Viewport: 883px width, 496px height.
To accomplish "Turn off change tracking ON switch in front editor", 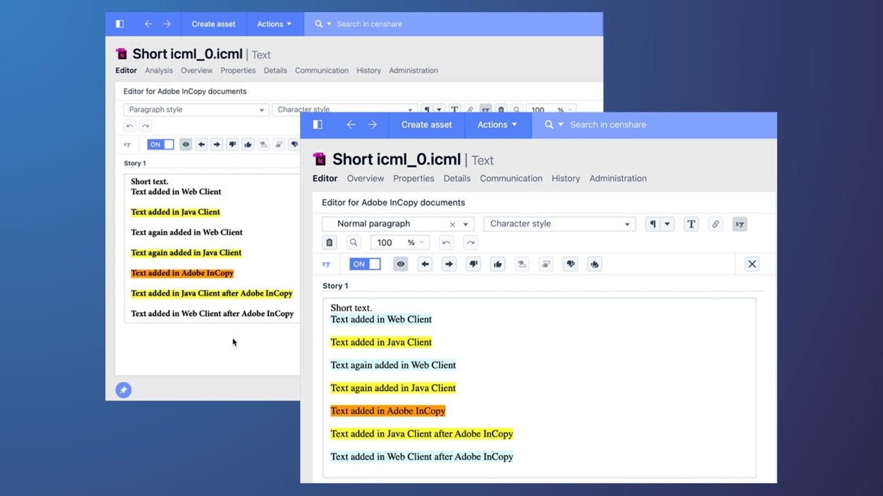I will point(365,264).
